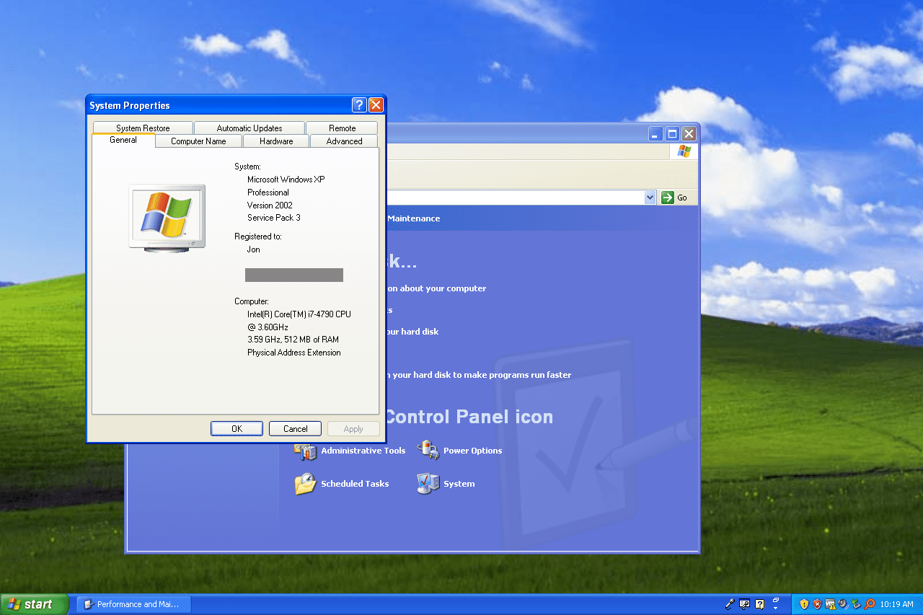Image resolution: width=923 pixels, height=615 pixels.
Task: Click the 'Physical Address Extension' text
Action: pos(293,353)
